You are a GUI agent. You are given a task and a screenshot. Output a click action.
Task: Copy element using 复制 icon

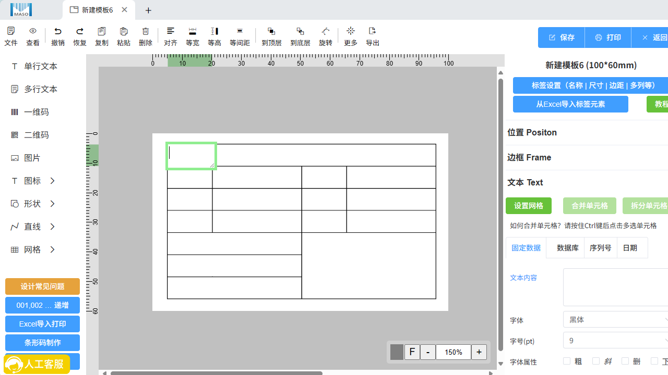click(x=102, y=31)
